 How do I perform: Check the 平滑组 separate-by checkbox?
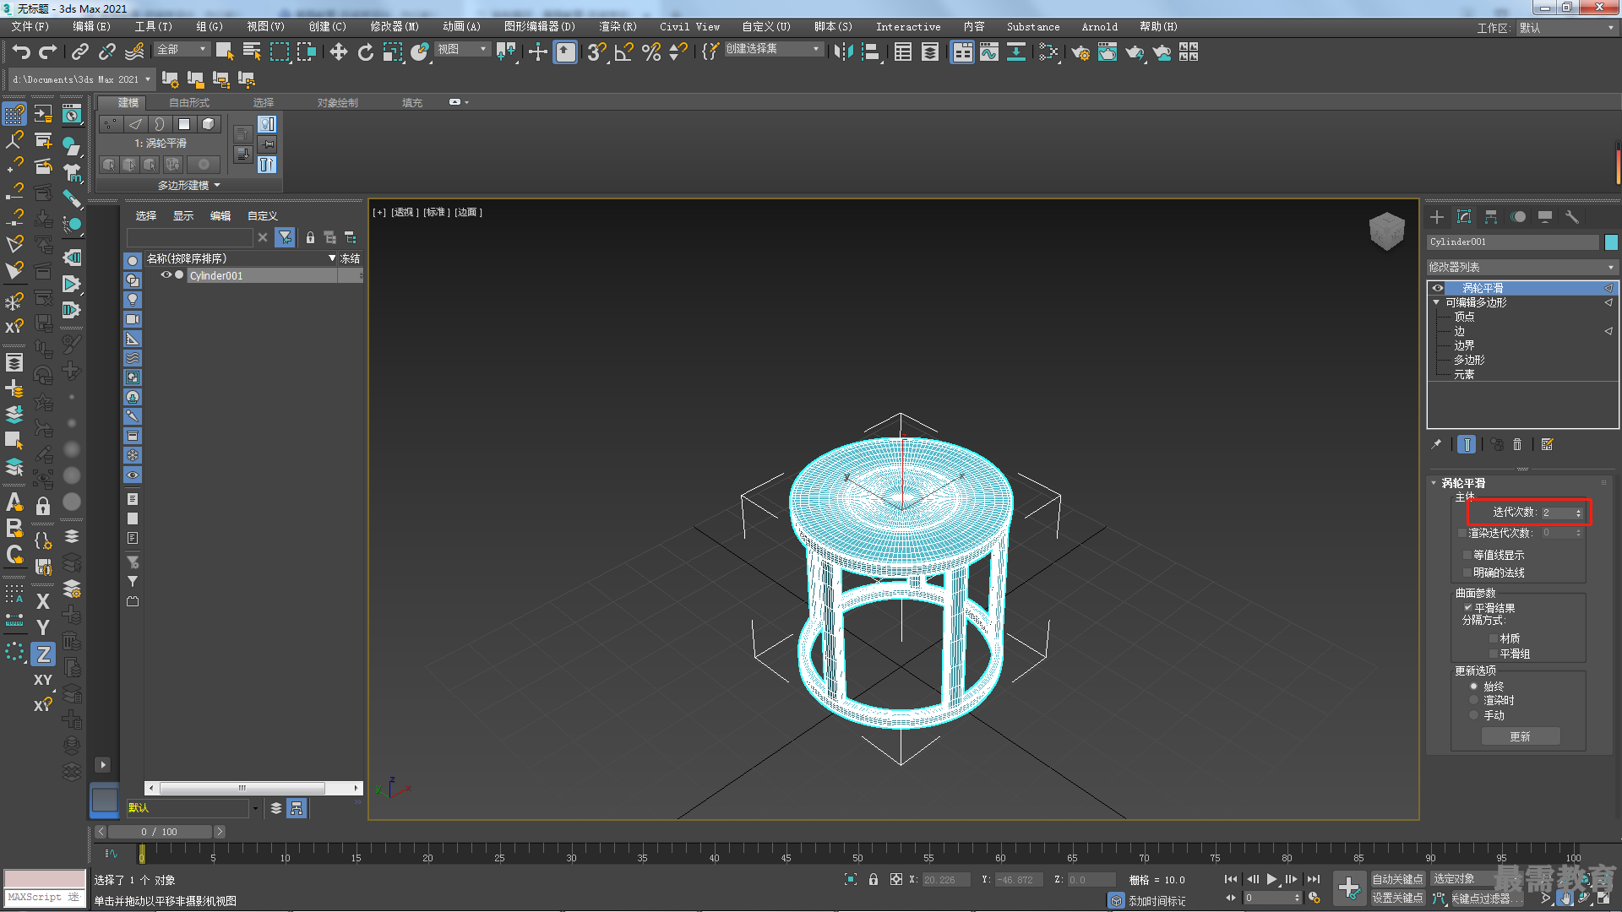(1494, 654)
